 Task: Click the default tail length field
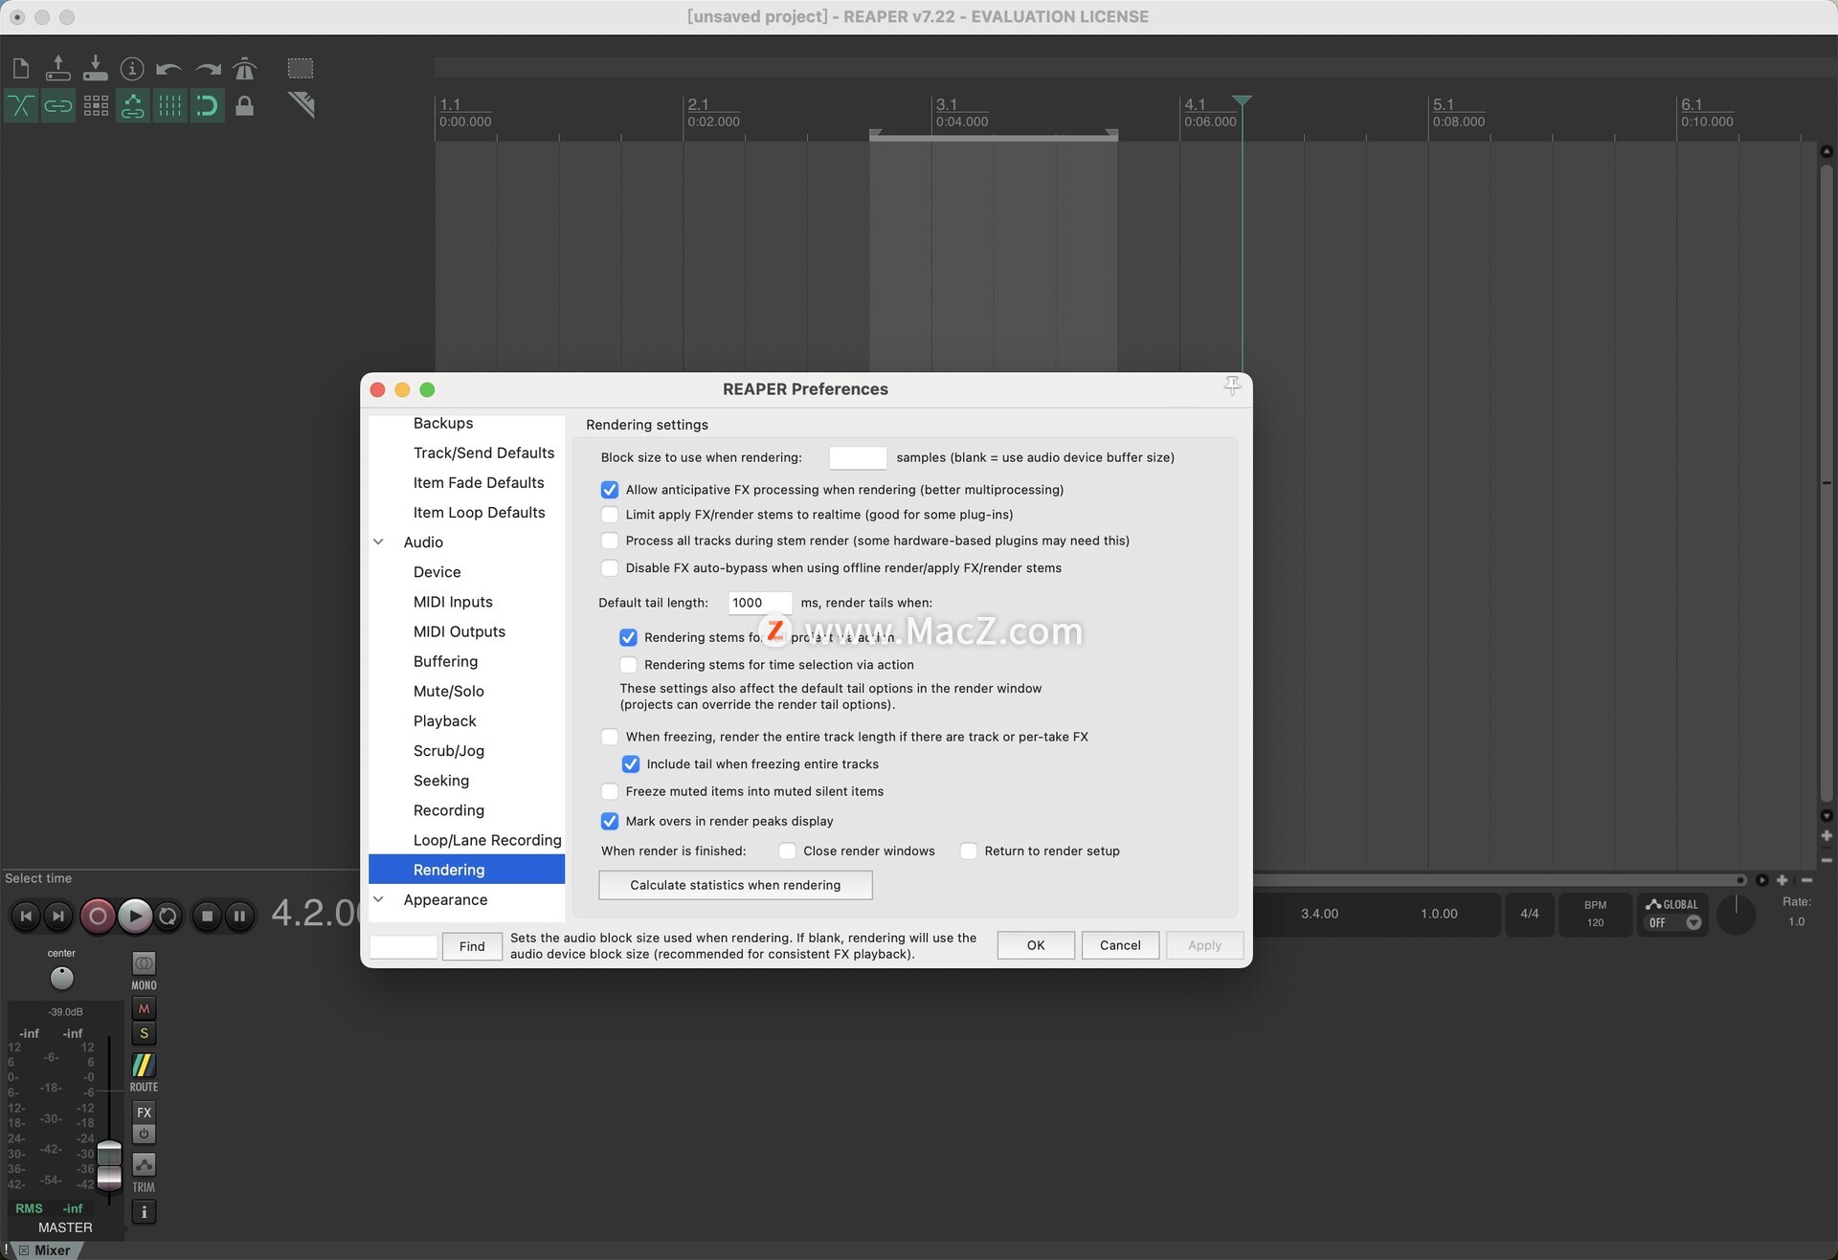[760, 603]
